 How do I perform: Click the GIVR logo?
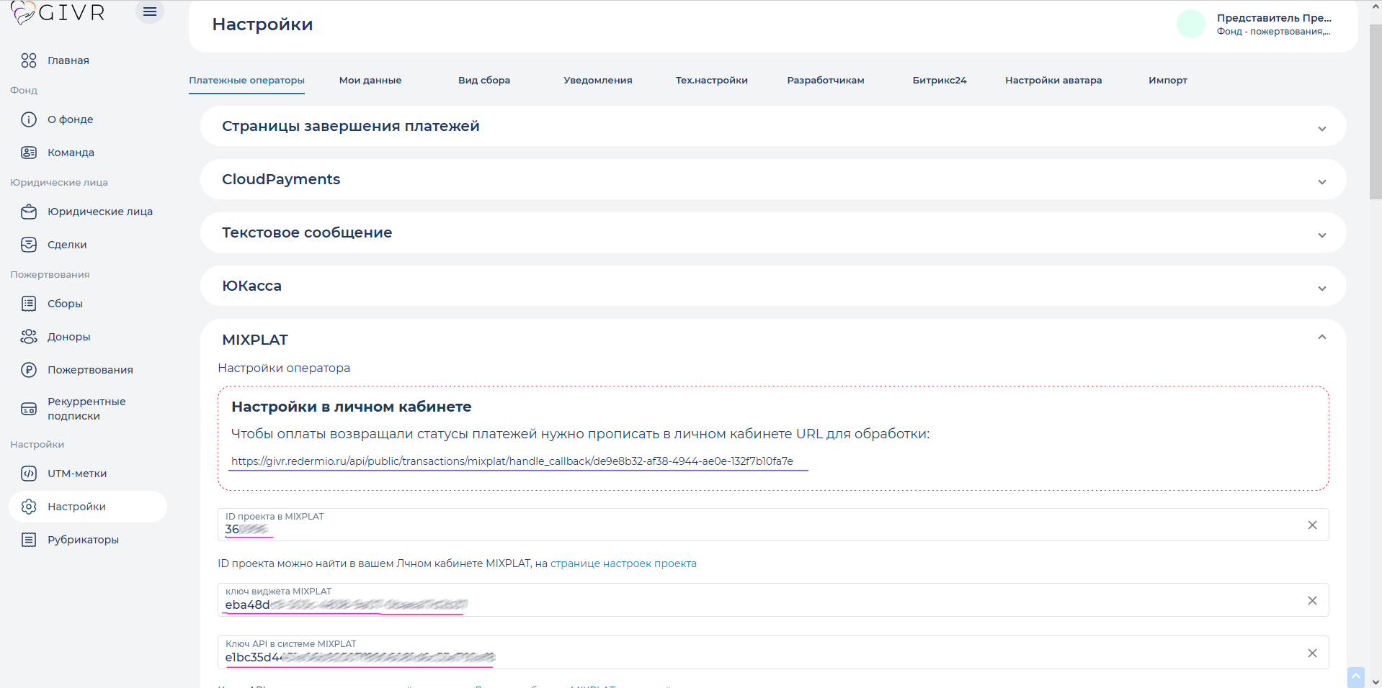[58, 12]
